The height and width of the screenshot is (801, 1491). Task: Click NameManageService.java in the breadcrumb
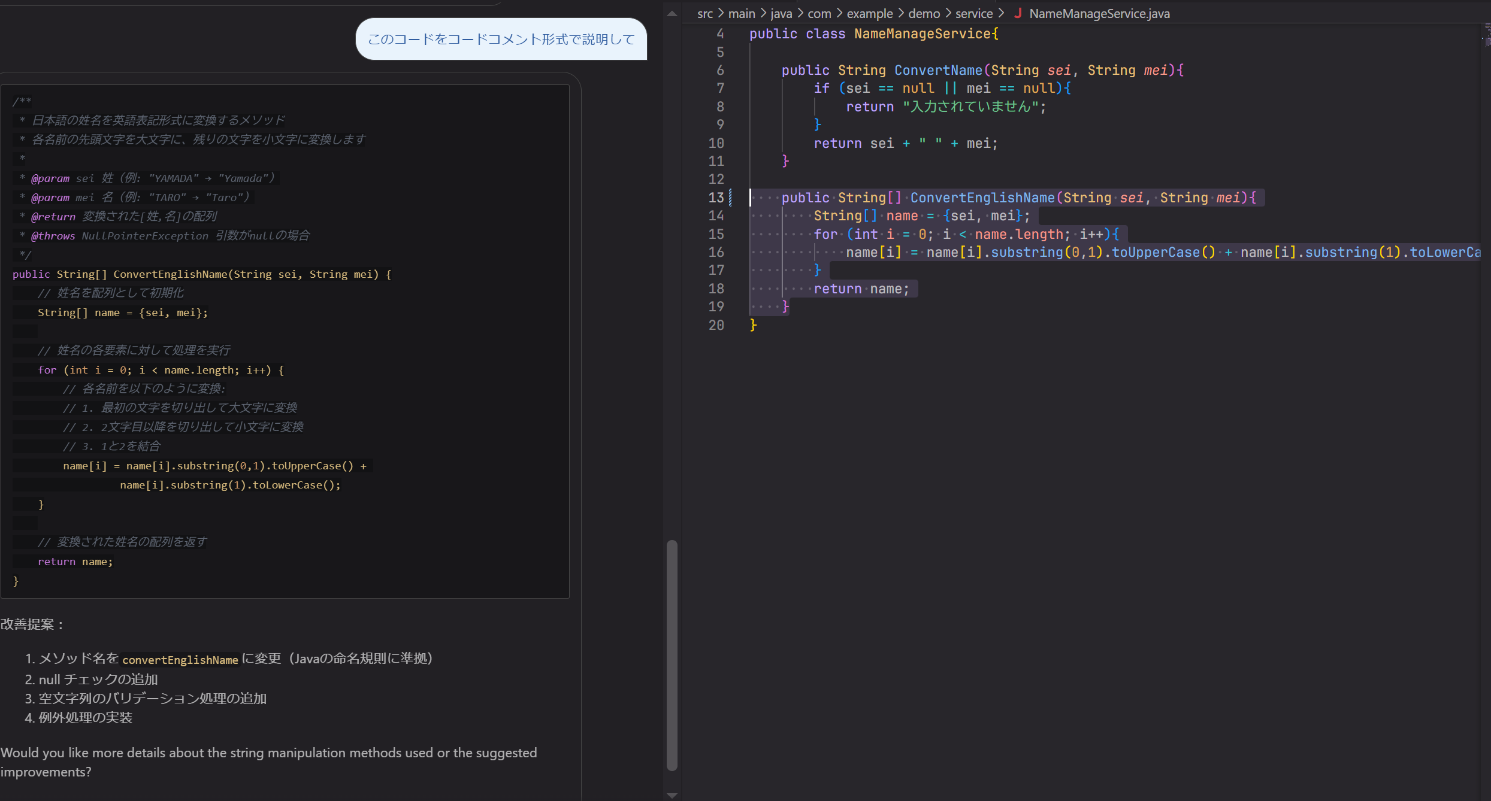tap(1099, 13)
